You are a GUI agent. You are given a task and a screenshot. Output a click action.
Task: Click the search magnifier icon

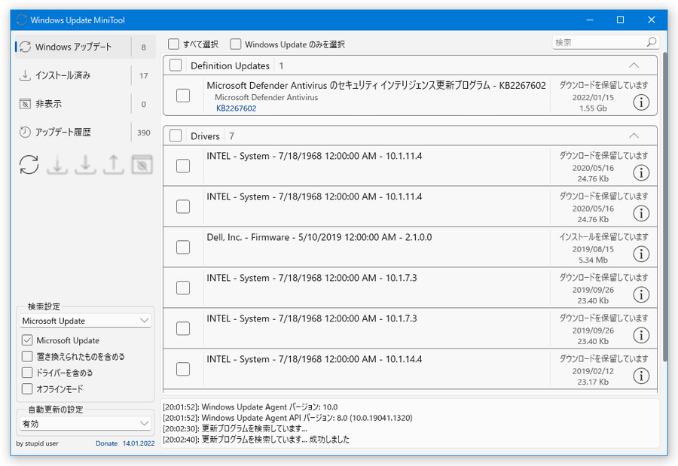click(651, 42)
